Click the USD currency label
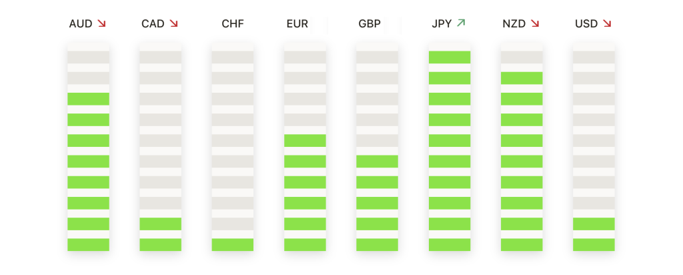This screenshot has width=683, height=275. pyautogui.click(x=586, y=24)
